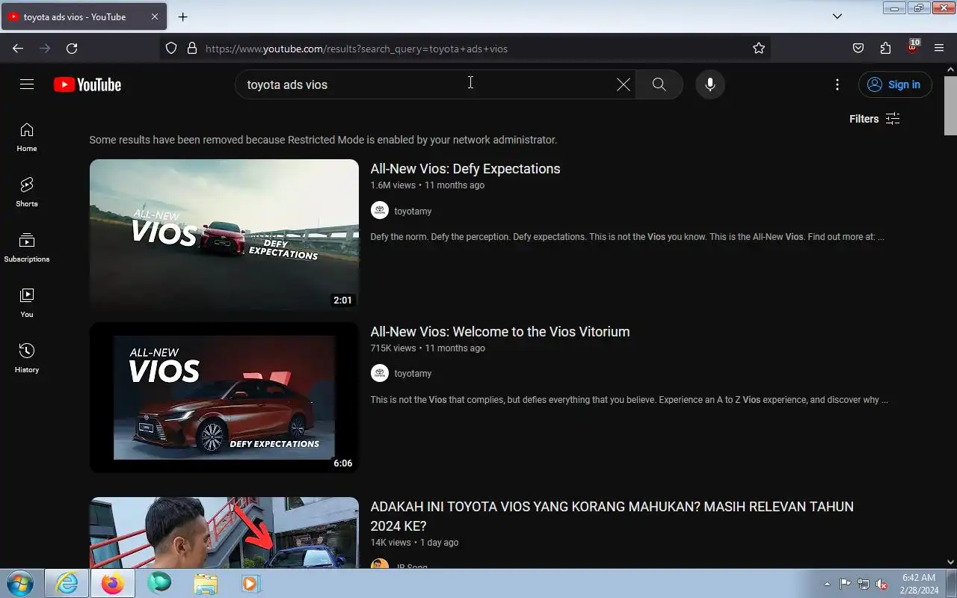The image size is (957, 598).
Task: Click the Sign in button
Action: click(x=895, y=84)
